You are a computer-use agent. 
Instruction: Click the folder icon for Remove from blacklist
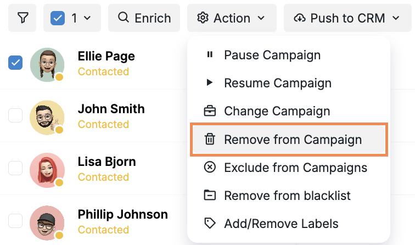(x=210, y=195)
